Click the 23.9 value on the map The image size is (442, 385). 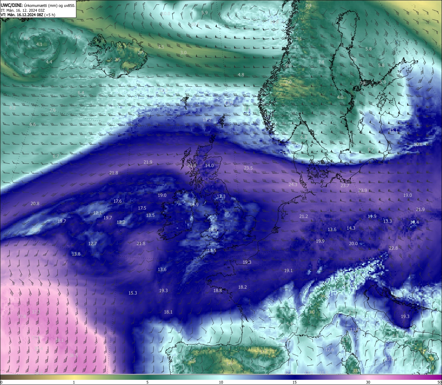(363, 190)
